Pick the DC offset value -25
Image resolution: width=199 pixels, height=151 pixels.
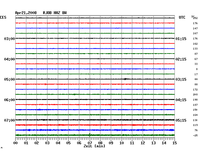click(195, 135)
